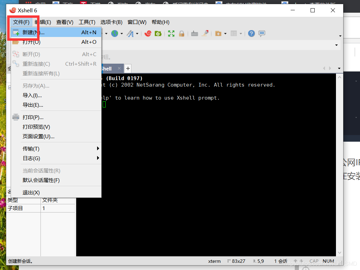Open 页面设置(U)... dialog entry
This screenshot has width=360, height=270.
tap(56, 137)
